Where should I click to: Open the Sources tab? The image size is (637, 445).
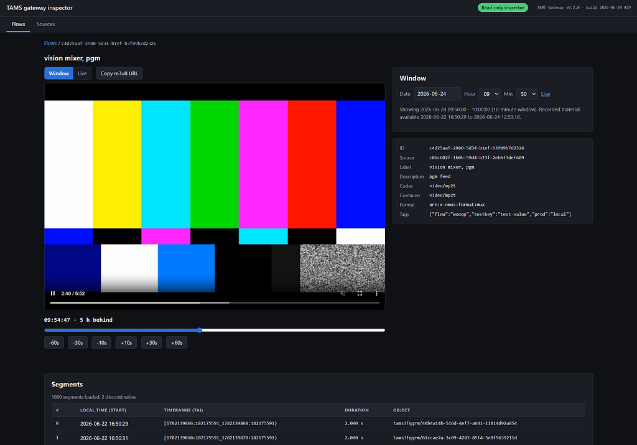pos(45,24)
